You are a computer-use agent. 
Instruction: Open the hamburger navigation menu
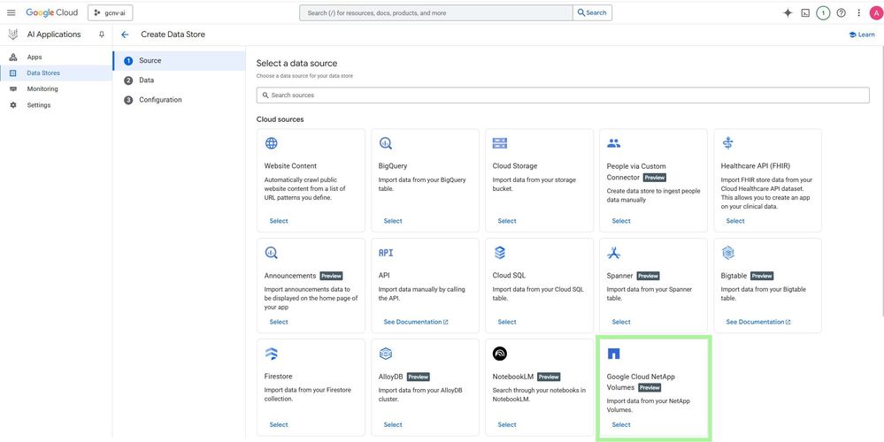click(12, 12)
